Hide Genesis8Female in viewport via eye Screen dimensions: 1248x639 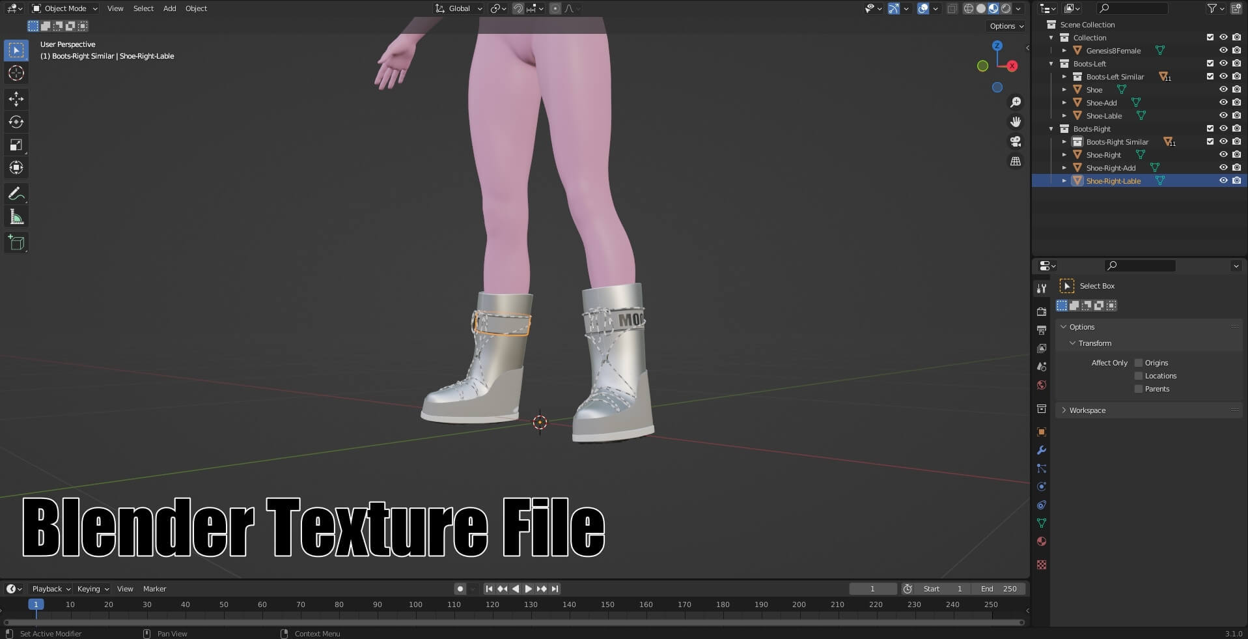pyautogui.click(x=1223, y=50)
